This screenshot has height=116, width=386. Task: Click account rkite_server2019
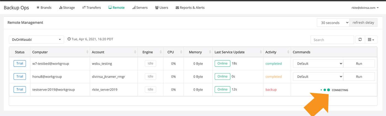pos(105,90)
